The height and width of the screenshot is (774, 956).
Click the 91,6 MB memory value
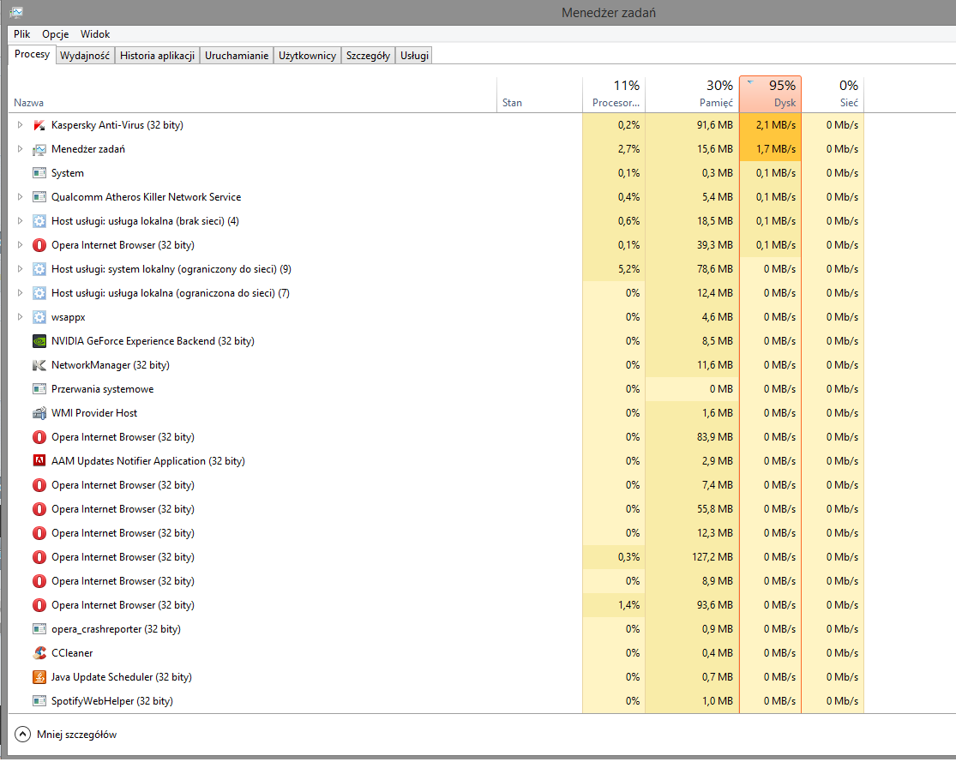[714, 125]
